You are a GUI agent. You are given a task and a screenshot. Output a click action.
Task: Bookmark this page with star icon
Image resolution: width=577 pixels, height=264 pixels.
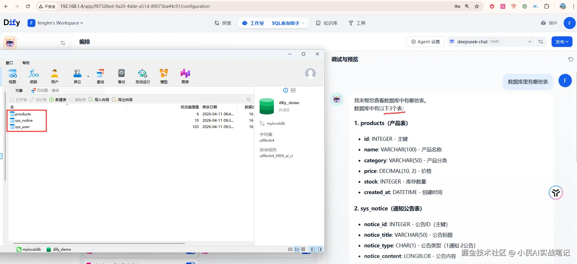point(477,6)
